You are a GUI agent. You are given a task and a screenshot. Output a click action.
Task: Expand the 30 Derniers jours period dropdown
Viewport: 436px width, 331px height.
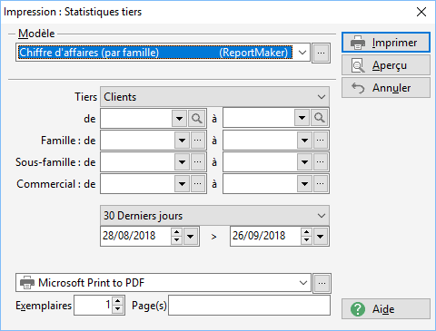[x=322, y=216]
